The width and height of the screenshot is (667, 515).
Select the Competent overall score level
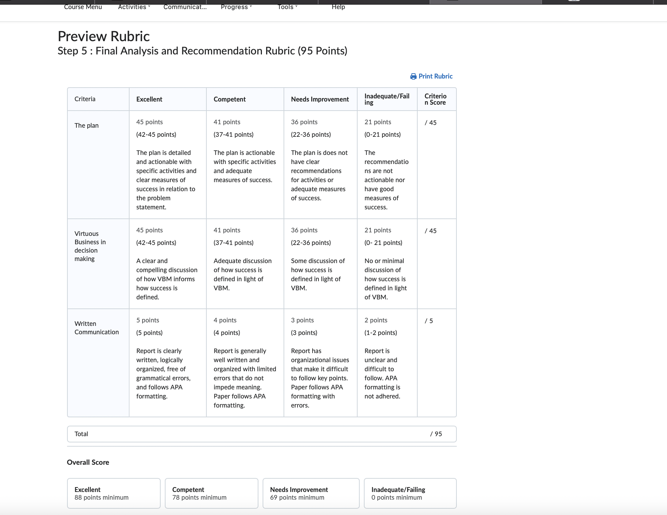coord(212,493)
